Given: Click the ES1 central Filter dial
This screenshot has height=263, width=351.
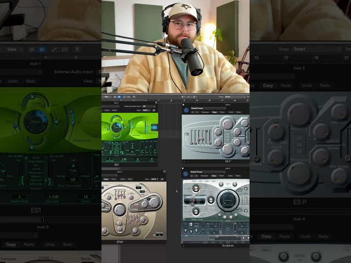Looking at the screenshot, I should click(116, 127).
